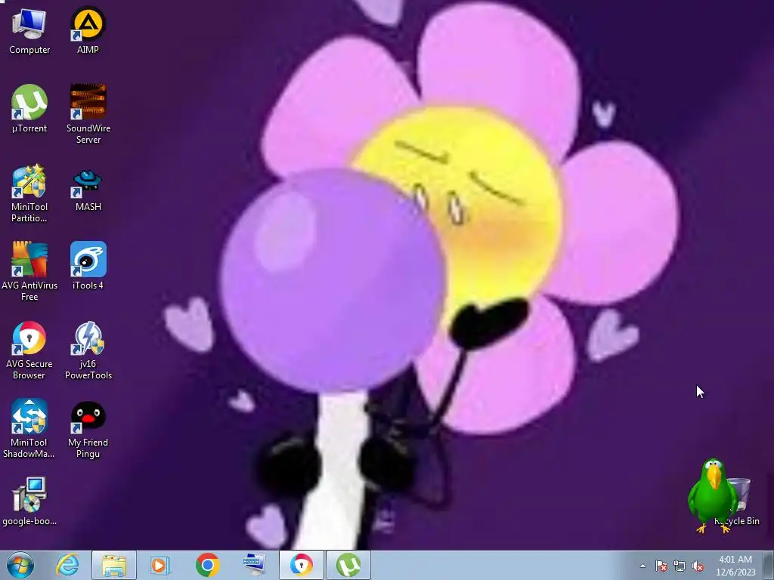Screen dimensions: 774x580
Task: Open Windows Media Player taskbar icon
Action: pyautogui.click(x=160, y=565)
